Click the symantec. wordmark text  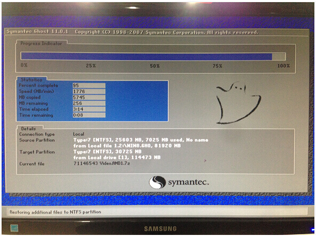pyautogui.click(x=188, y=182)
